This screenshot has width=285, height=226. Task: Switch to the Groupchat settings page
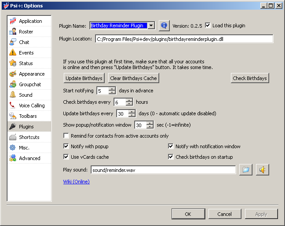[29, 84]
